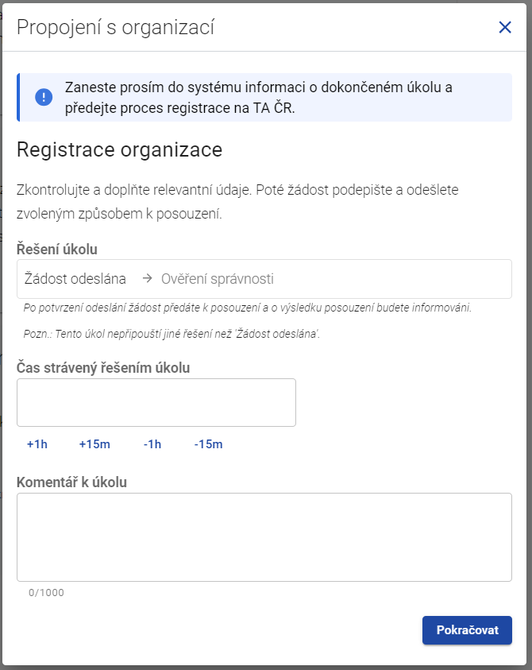This screenshot has width=532, height=670.
Task: Focus the Komentář k úkolu text area
Action: pyautogui.click(x=264, y=537)
